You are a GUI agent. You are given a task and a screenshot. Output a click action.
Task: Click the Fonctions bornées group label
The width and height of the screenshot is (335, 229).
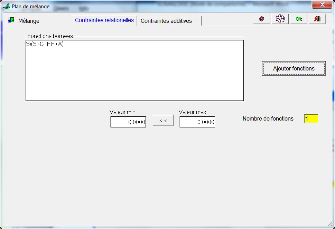click(x=50, y=36)
